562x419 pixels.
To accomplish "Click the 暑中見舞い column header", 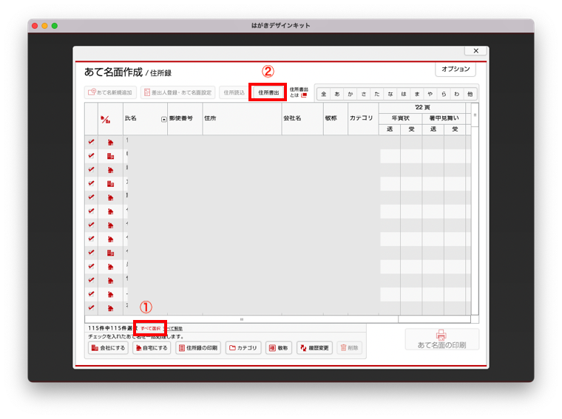I will pos(444,118).
